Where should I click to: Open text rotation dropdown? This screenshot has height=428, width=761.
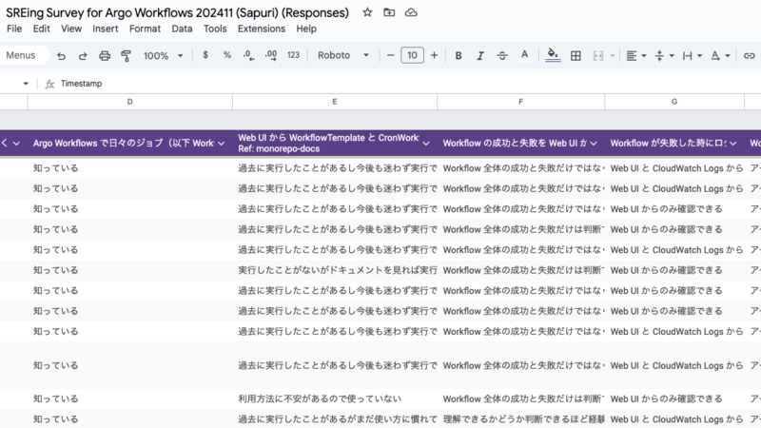coord(720,56)
